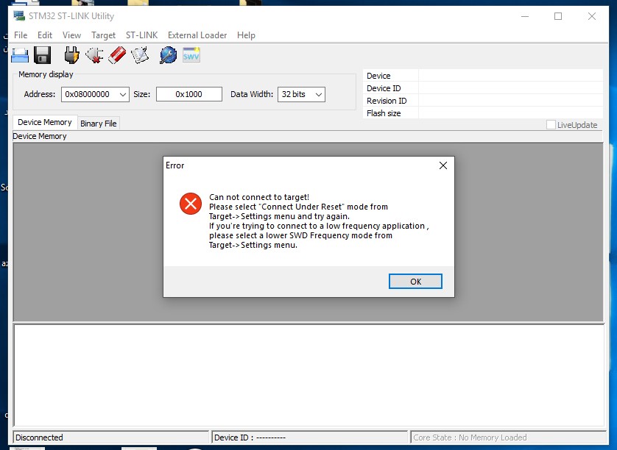The image size is (617, 450).
Task: Open the Target menu
Action: point(104,35)
